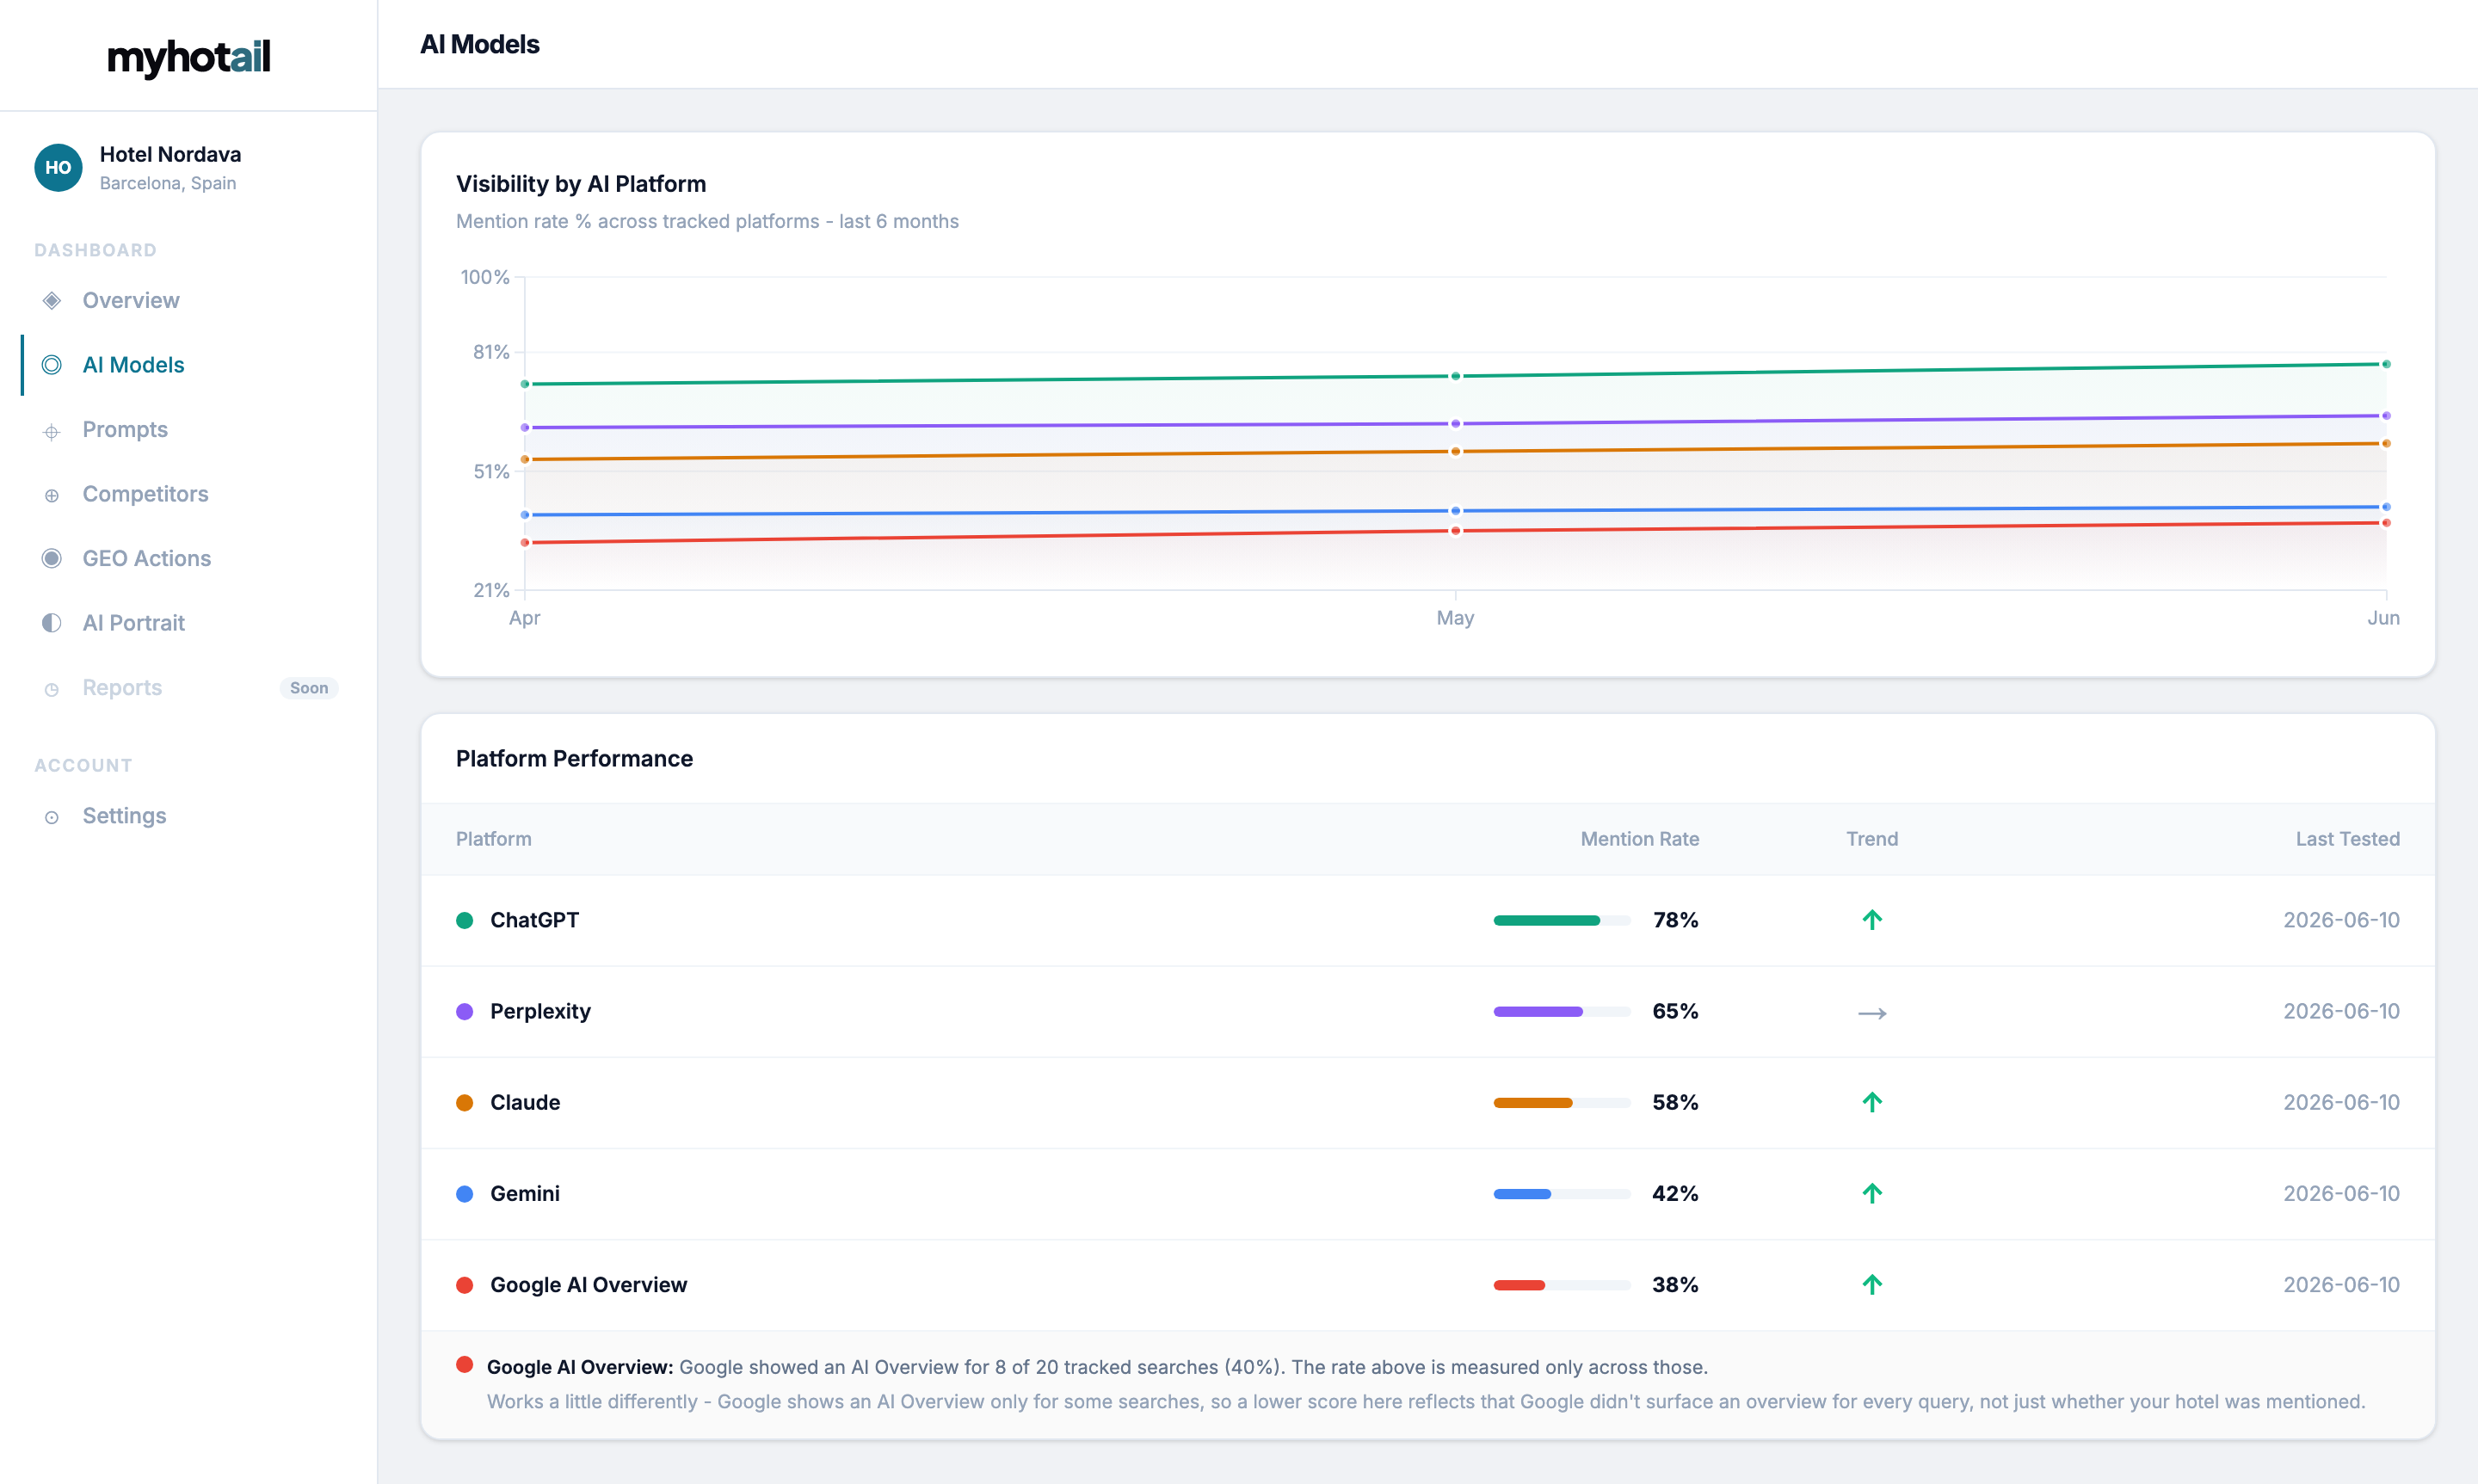Click the Visibility by AI Platform heading

point(581,184)
